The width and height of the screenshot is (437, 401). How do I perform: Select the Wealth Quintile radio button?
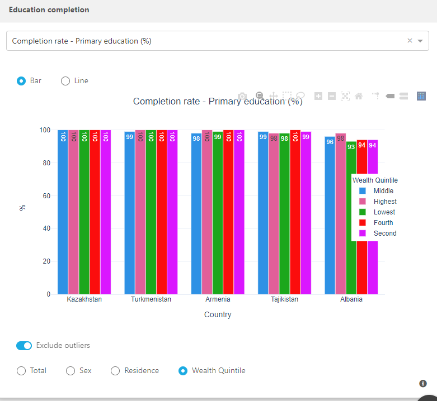[x=183, y=371]
